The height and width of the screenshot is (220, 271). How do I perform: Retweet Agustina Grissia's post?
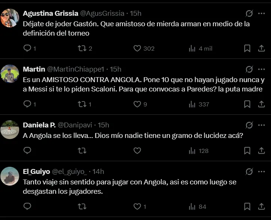tap(81, 48)
